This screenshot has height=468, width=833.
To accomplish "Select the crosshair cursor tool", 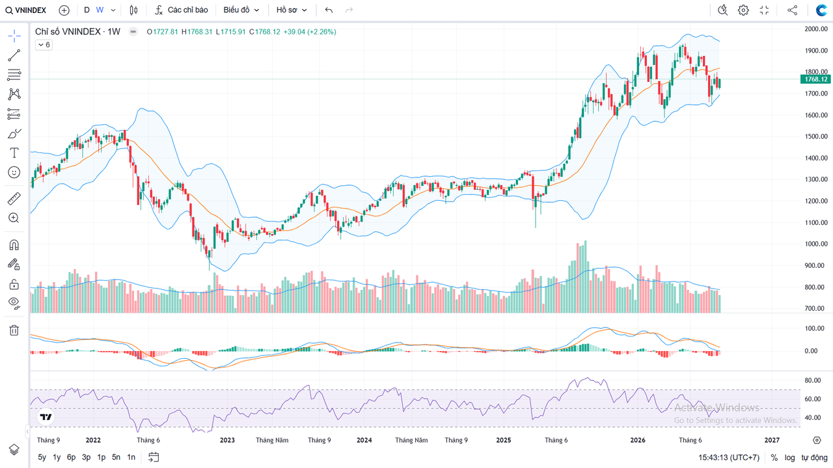I will point(14,36).
